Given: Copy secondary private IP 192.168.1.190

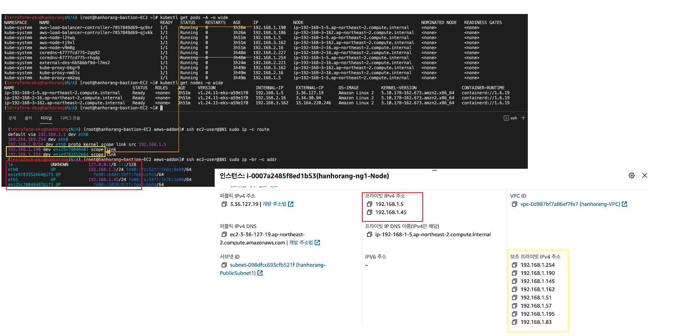Looking at the screenshot, I should pos(515,273).
